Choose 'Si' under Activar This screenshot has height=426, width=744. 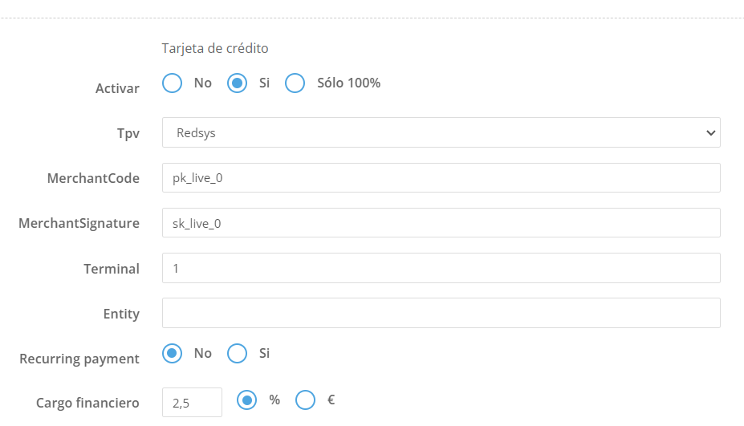(x=237, y=83)
